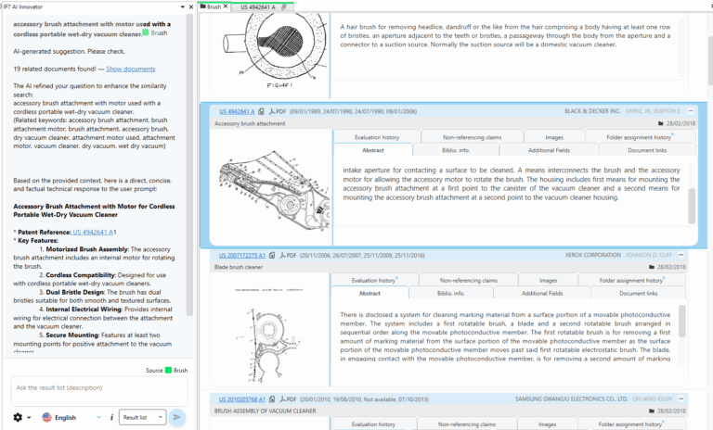The image size is (713, 430).
Task: Open settings gear in AI Innovator panel
Action: click(18, 418)
